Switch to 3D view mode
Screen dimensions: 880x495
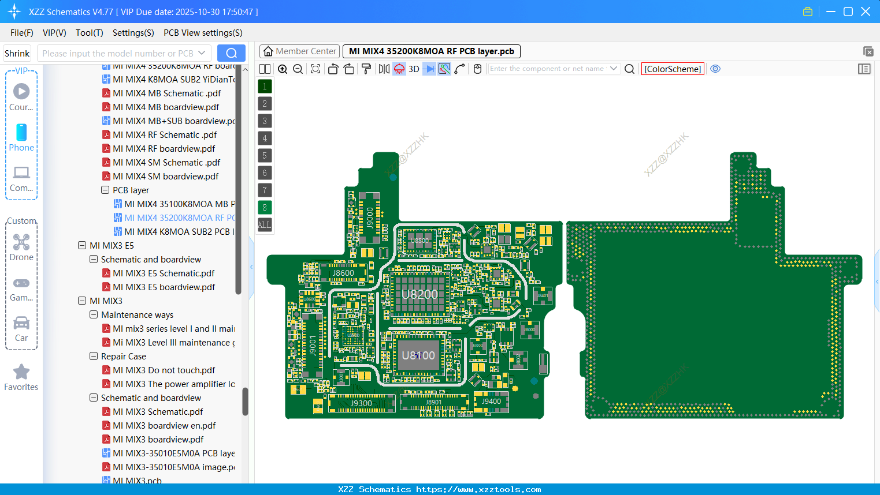[x=413, y=69]
